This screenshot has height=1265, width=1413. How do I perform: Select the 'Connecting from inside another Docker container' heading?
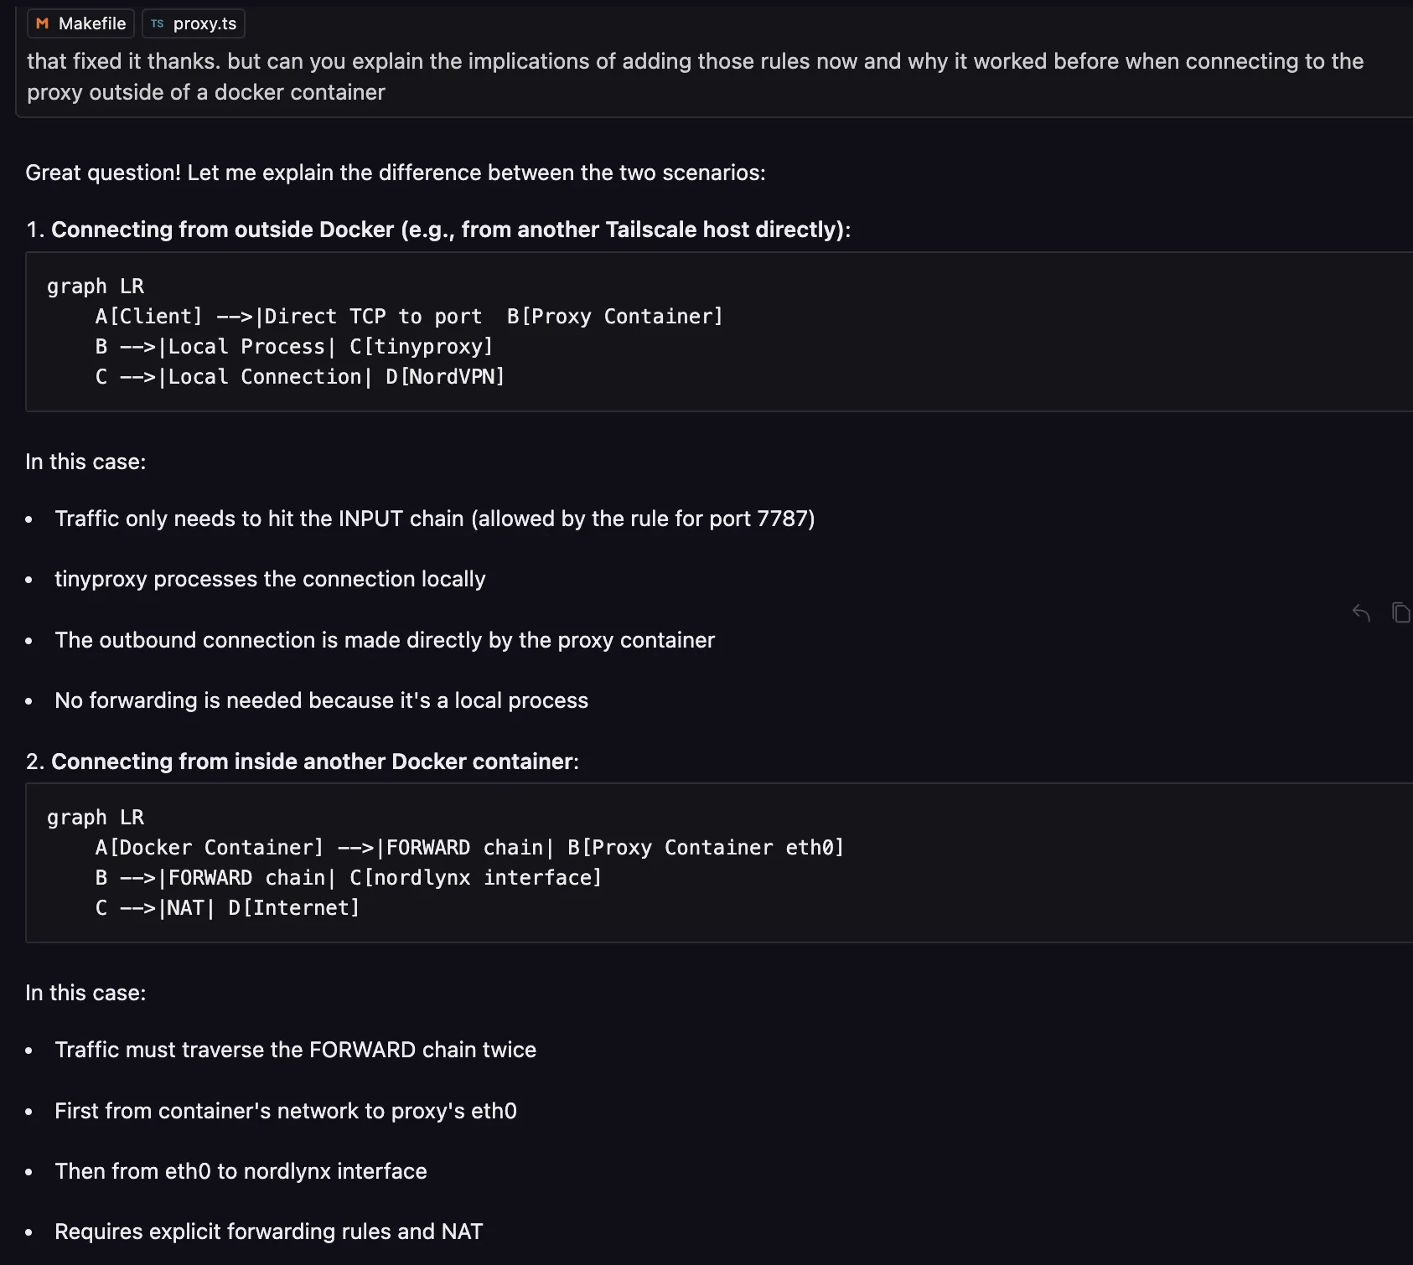click(x=314, y=762)
